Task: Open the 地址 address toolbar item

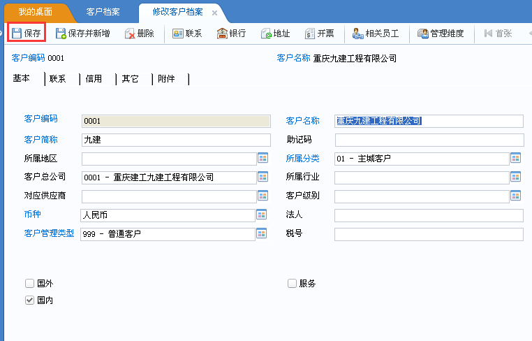Action: click(x=276, y=34)
